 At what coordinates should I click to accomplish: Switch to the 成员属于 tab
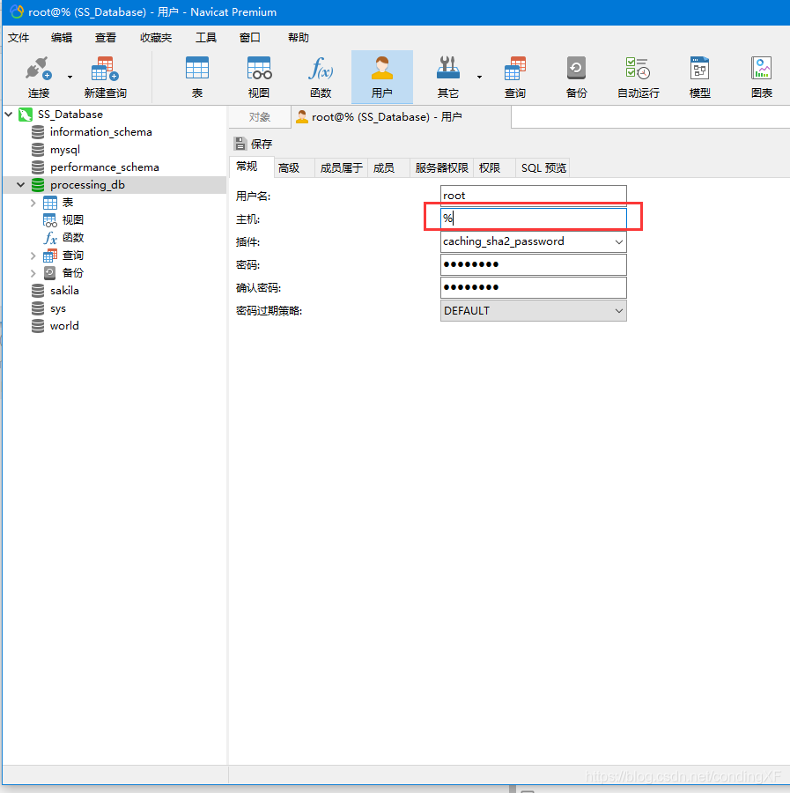[x=341, y=168]
